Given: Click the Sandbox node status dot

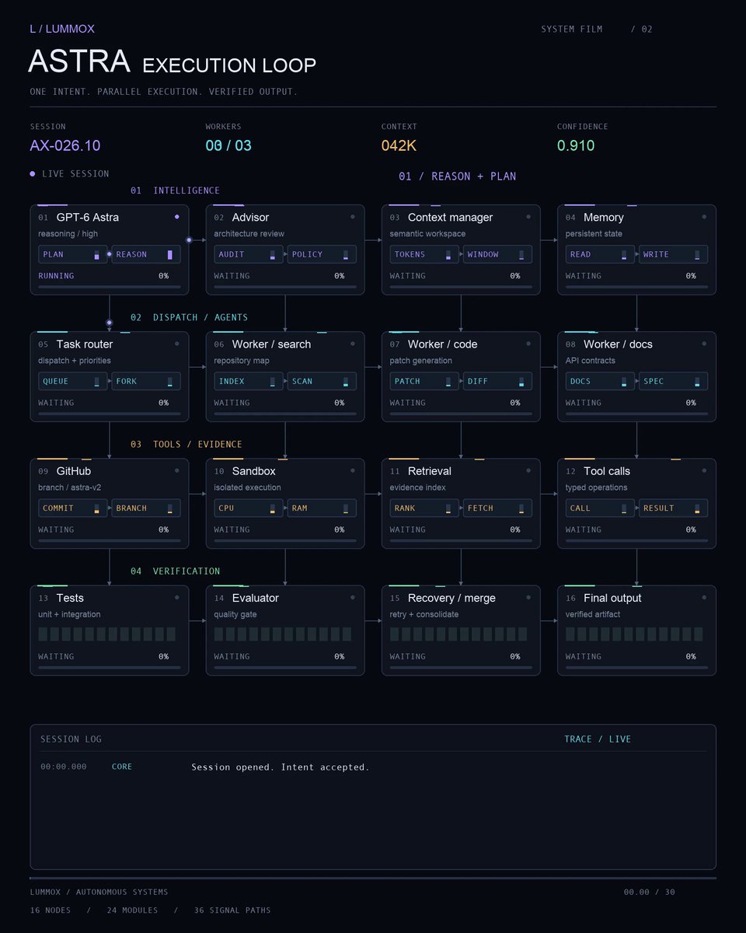Looking at the screenshot, I should click(x=353, y=470).
